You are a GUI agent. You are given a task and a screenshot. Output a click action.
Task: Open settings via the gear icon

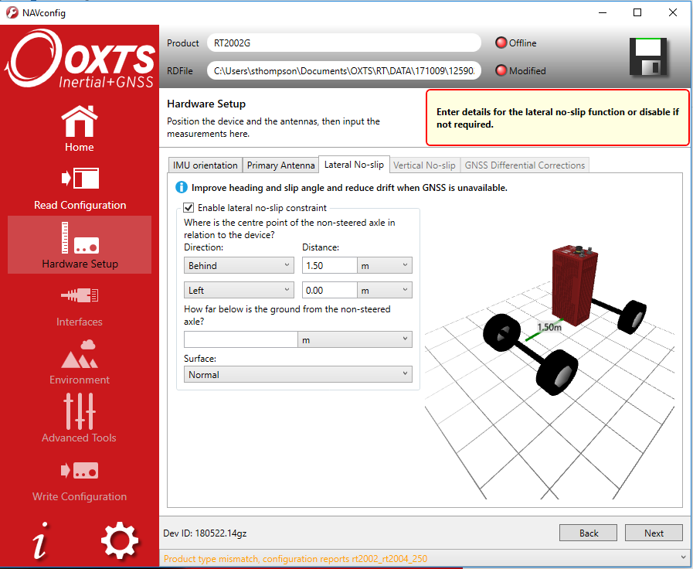pos(119,540)
